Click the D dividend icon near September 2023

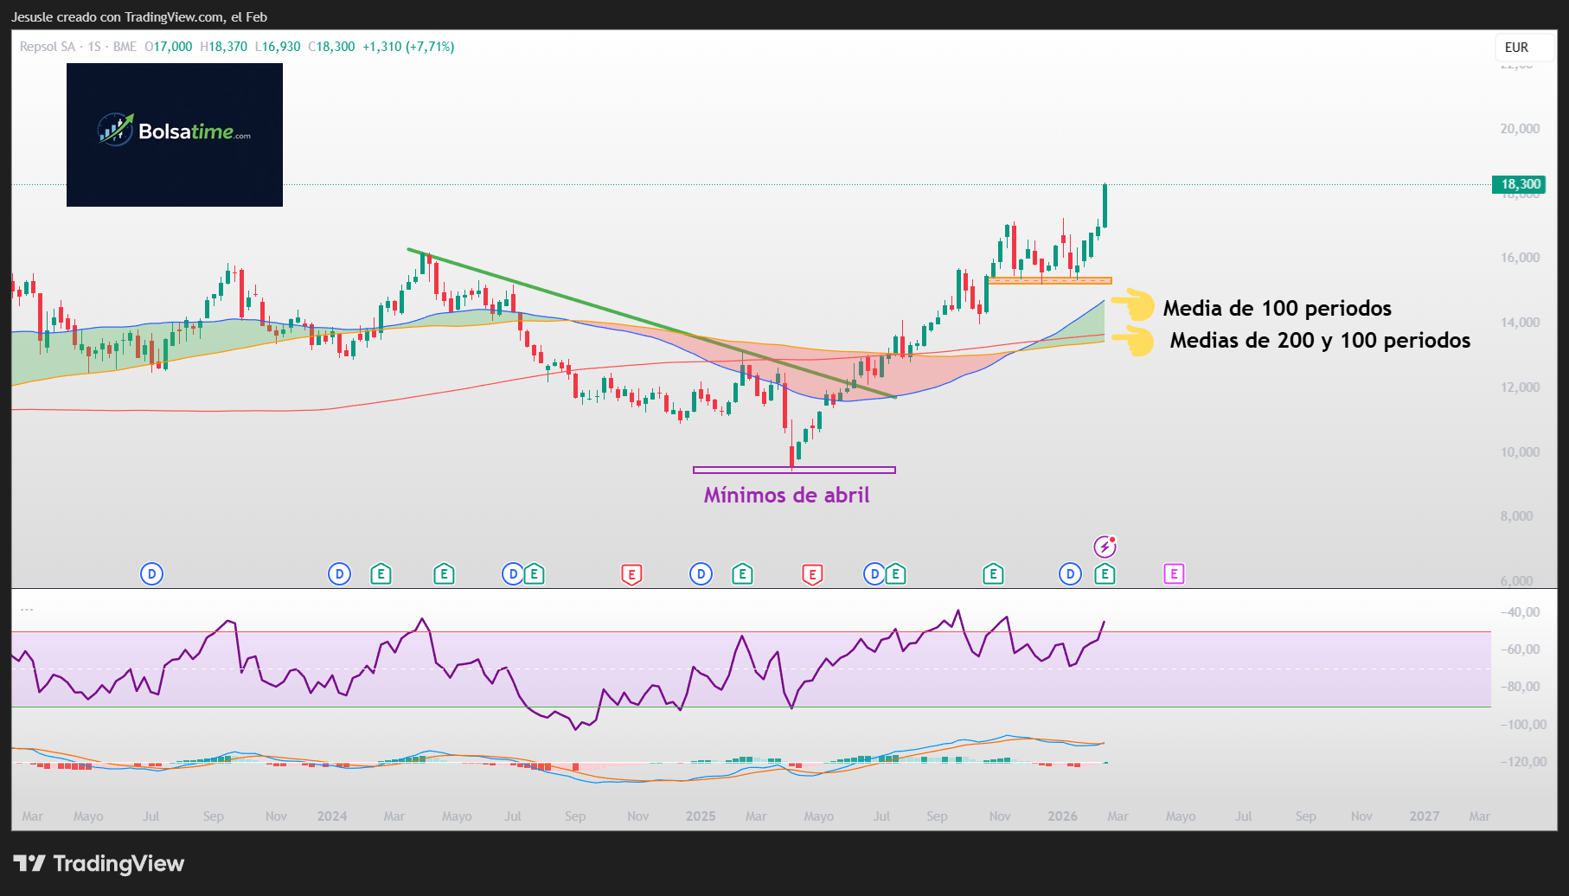(150, 573)
